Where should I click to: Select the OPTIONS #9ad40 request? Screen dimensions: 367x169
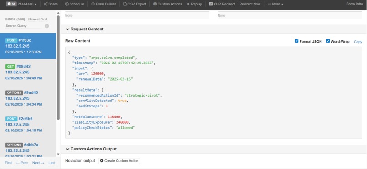click(28, 98)
